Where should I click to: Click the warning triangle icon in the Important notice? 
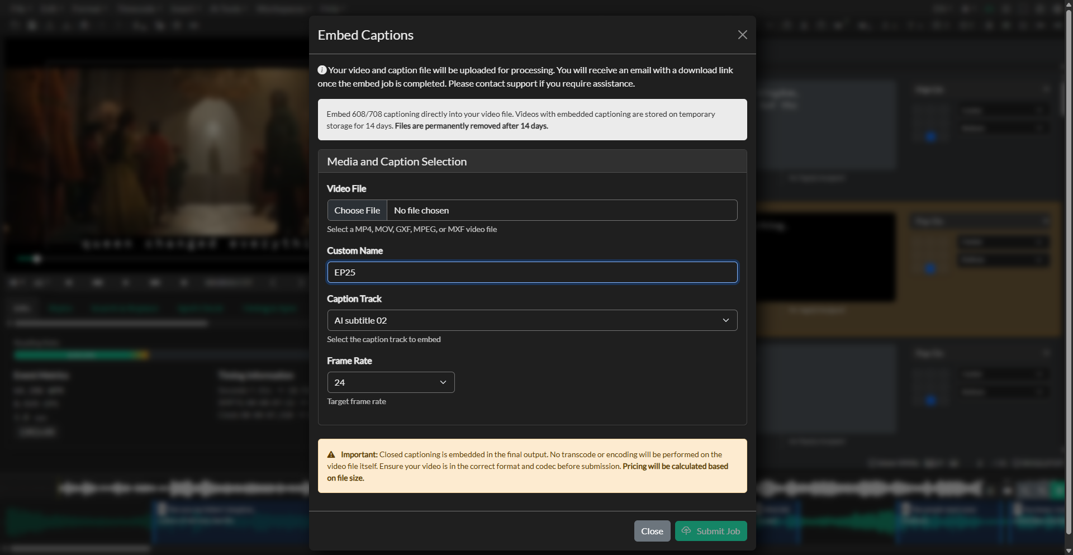click(x=331, y=454)
